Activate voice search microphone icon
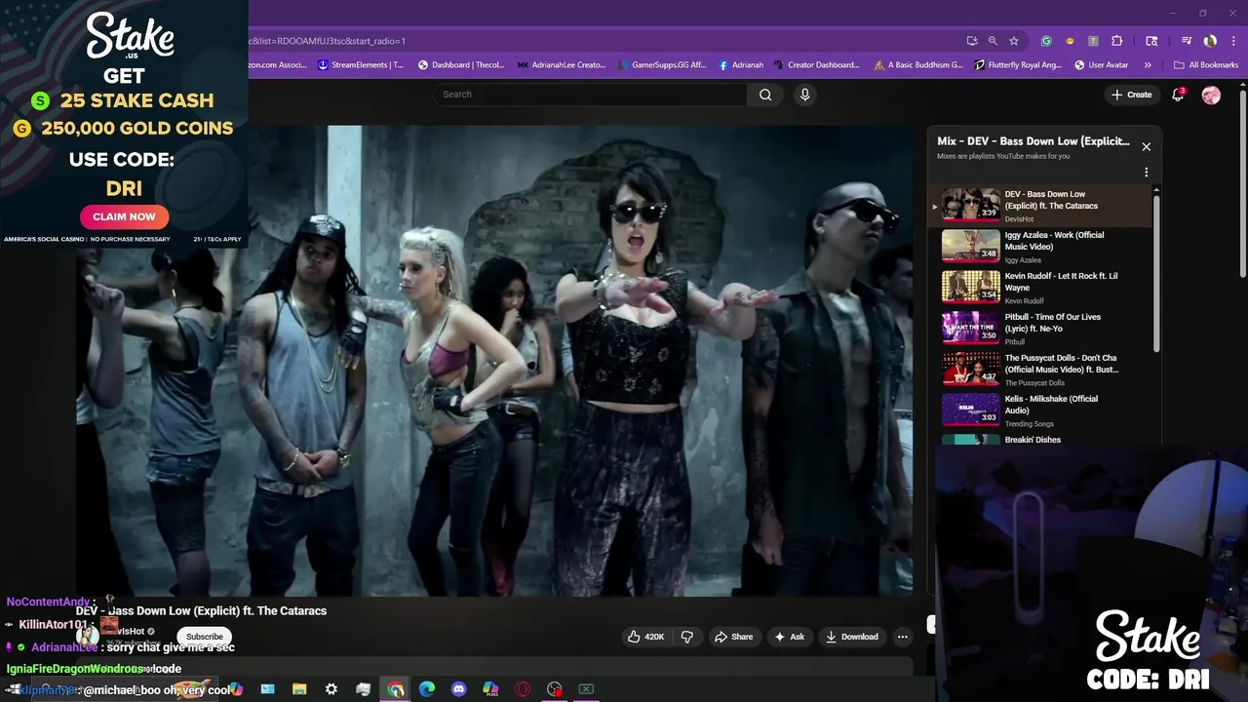1248x702 pixels. point(804,95)
